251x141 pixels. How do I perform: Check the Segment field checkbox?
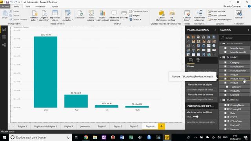pyautogui.click(x=226, y=95)
